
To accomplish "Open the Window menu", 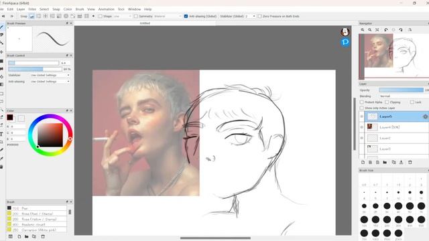I will [134, 9].
